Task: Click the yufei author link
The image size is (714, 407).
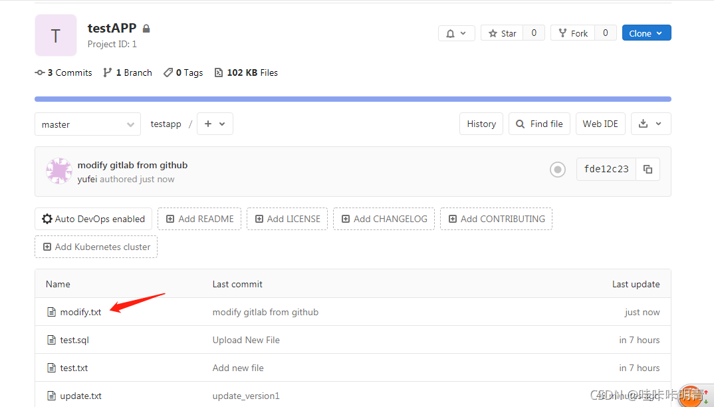Action: (88, 179)
